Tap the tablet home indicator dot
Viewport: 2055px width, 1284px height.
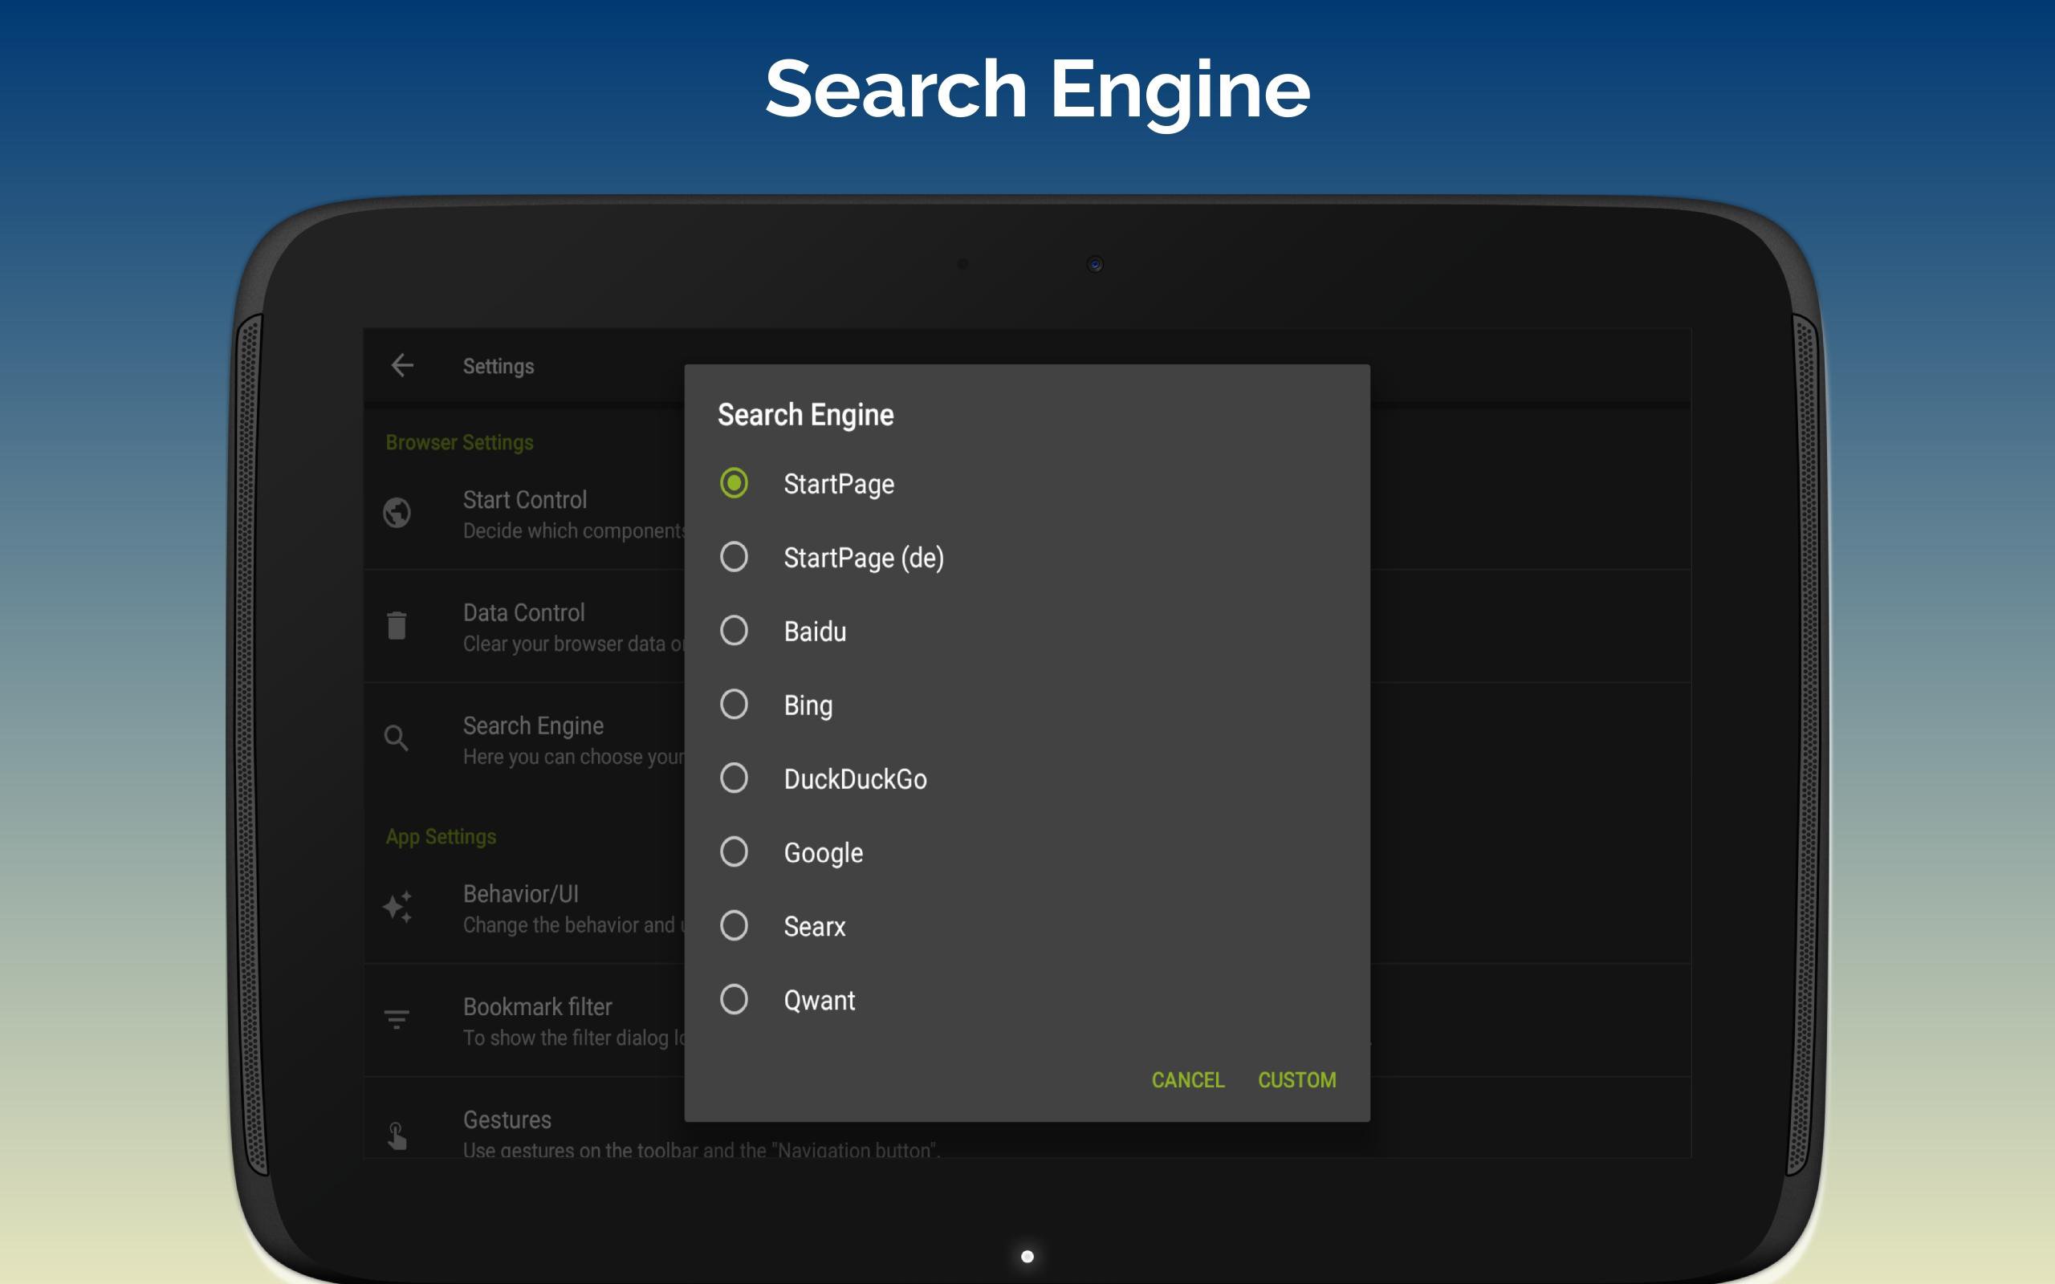[1027, 1256]
